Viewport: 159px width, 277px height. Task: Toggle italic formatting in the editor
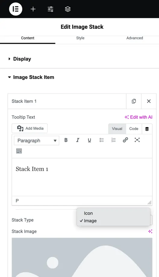[78, 140]
